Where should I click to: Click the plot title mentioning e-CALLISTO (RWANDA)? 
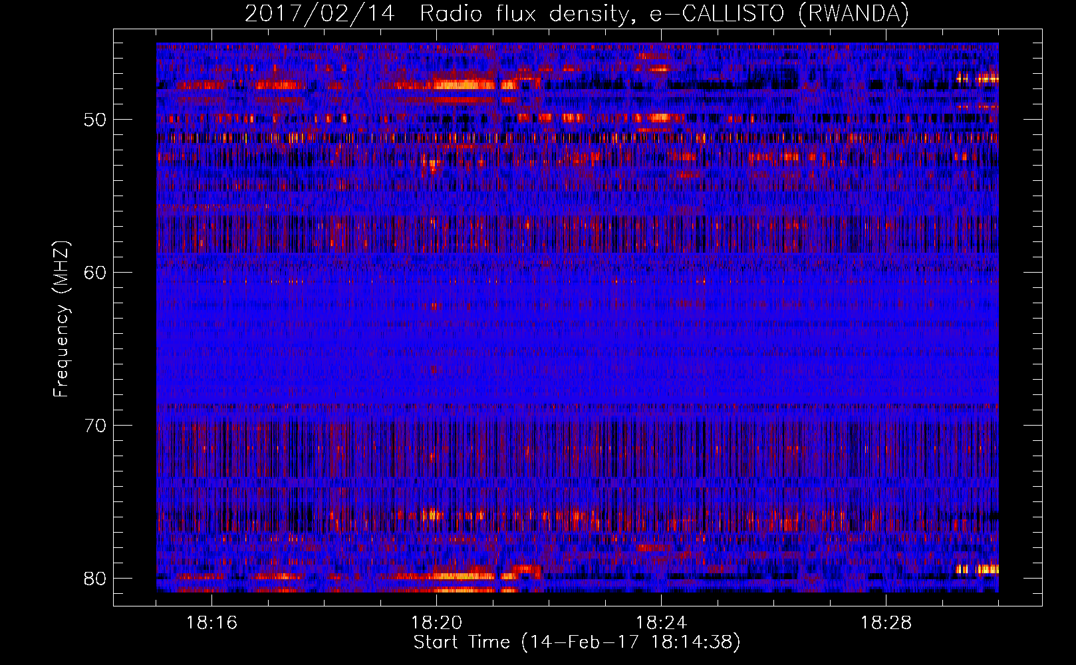point(577,14)
